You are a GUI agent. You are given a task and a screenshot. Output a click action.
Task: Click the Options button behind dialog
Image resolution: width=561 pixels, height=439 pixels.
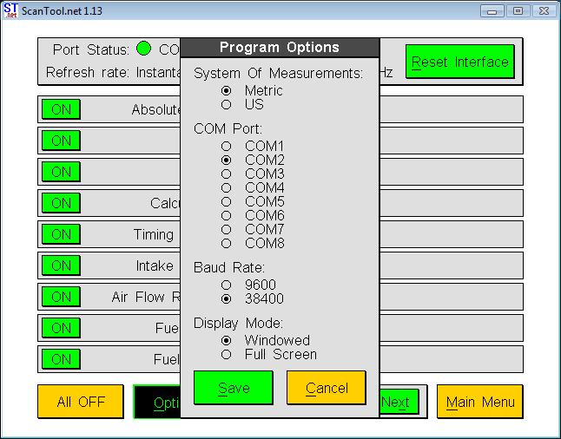[157, 403]
